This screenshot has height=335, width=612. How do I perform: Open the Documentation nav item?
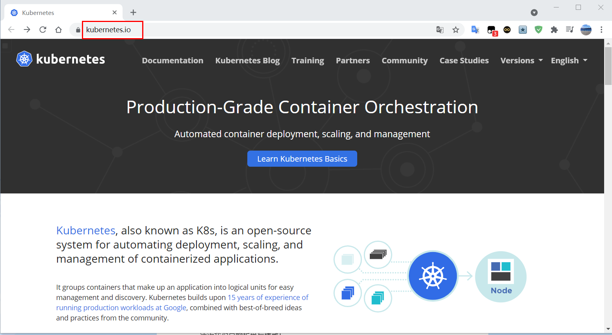click(172, 61)
